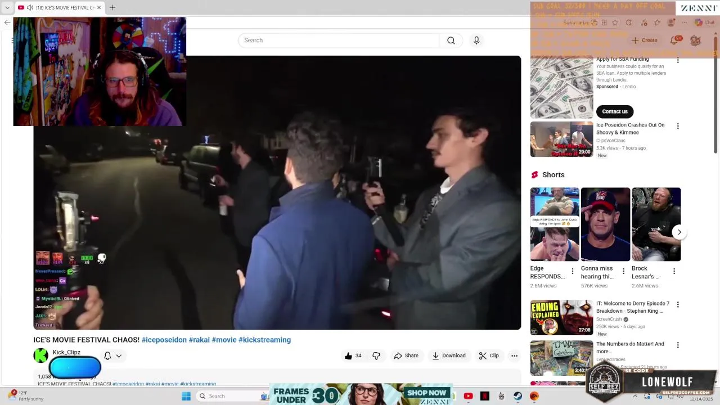The width and height of the screenshot is (720, 405).
Task: Like the video with thumbs up (34)
Action: 353,355
